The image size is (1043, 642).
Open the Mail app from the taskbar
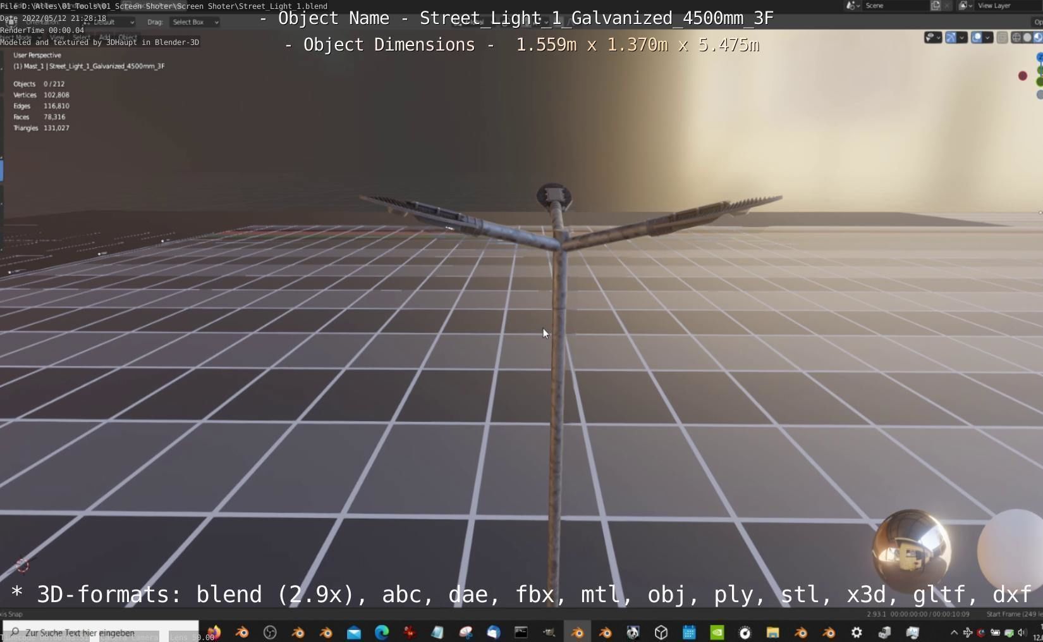[x=353, y=632]
